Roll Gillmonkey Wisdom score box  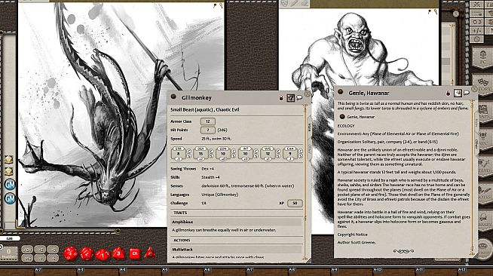[268, 154]
